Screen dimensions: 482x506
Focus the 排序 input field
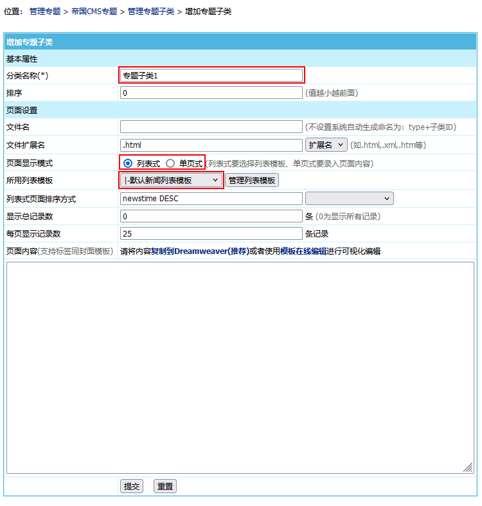211,93
